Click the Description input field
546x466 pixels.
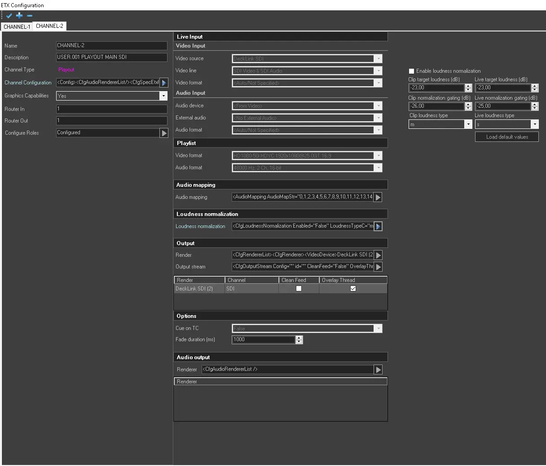[x=111, y=57]
